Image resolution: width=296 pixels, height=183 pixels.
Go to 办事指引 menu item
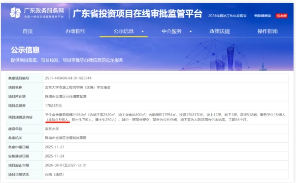coord(75,31)
